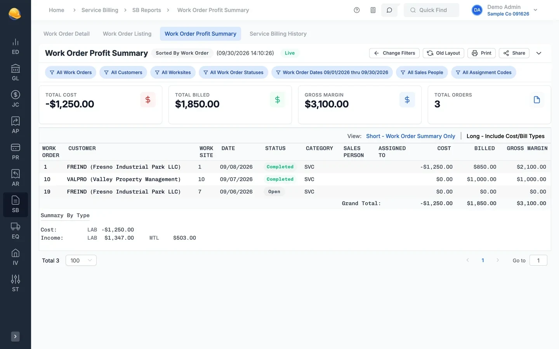Open the GL general ledger module
The width and height of the screenshot is (559, 349).
click(16, 73)
